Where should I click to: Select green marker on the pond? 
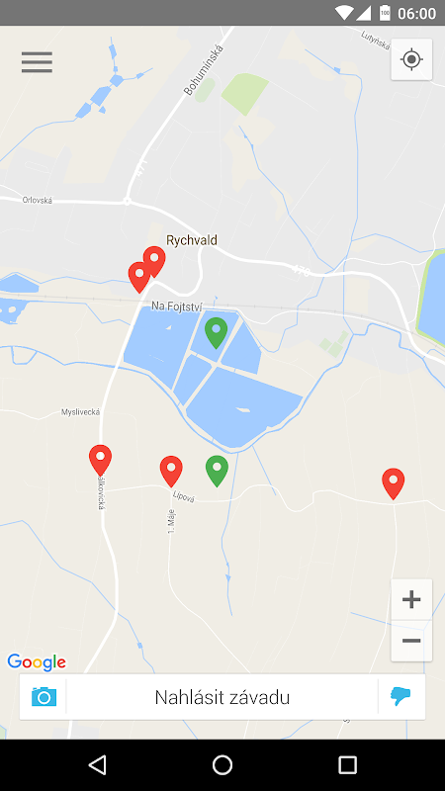[216, 333]
